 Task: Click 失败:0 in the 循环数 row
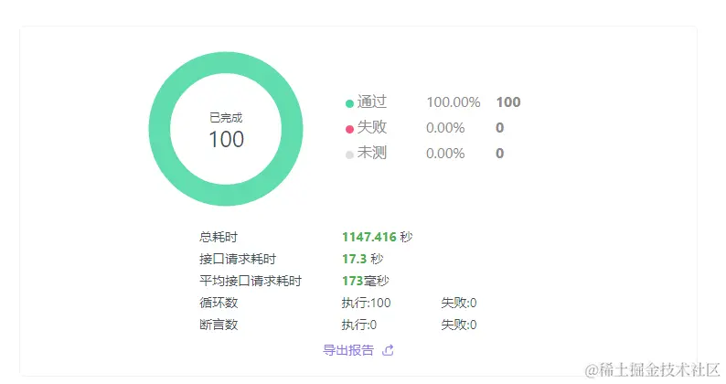(x=459, y=303)
